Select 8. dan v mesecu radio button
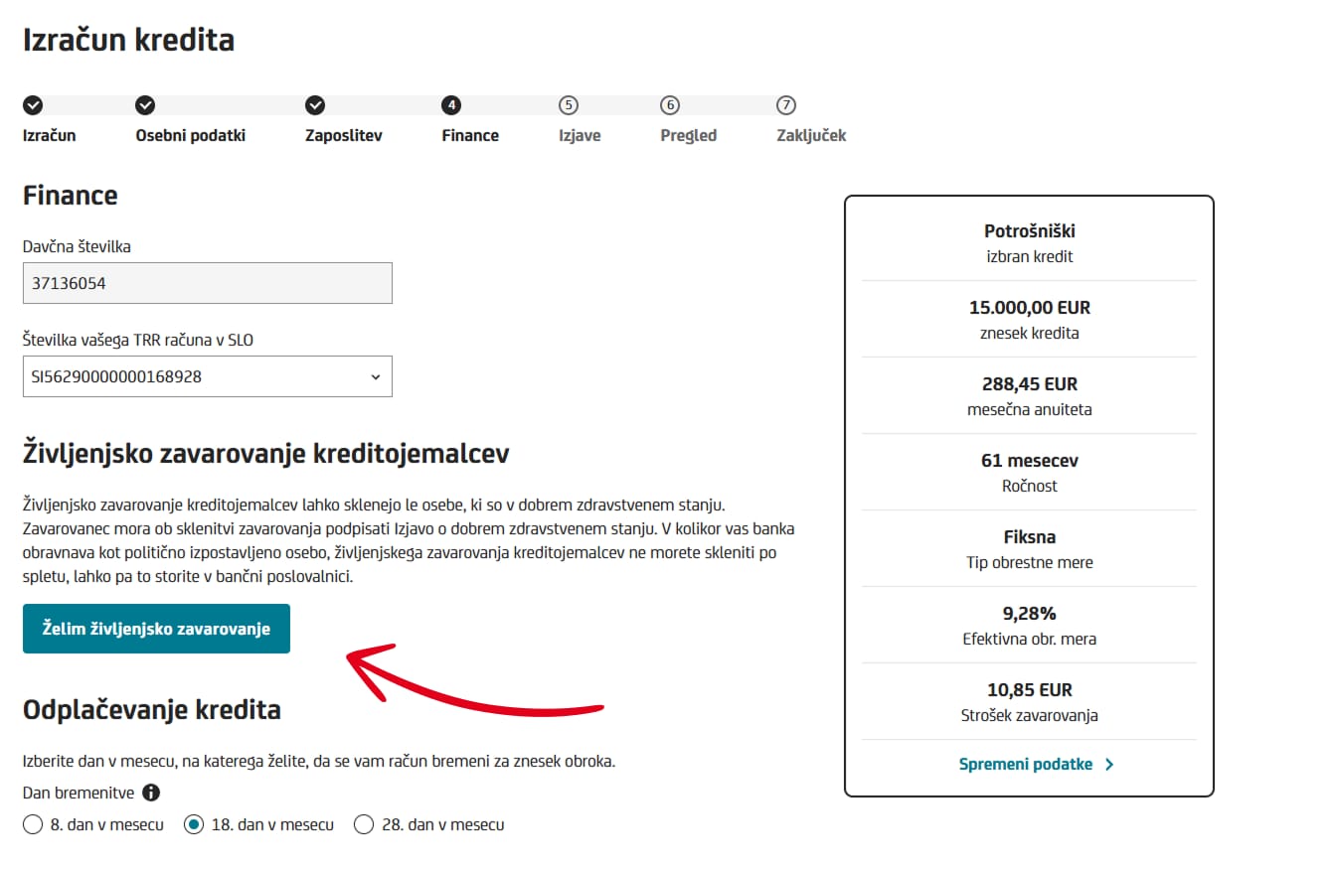This screenshot has width=1336, height=869. 33,824
